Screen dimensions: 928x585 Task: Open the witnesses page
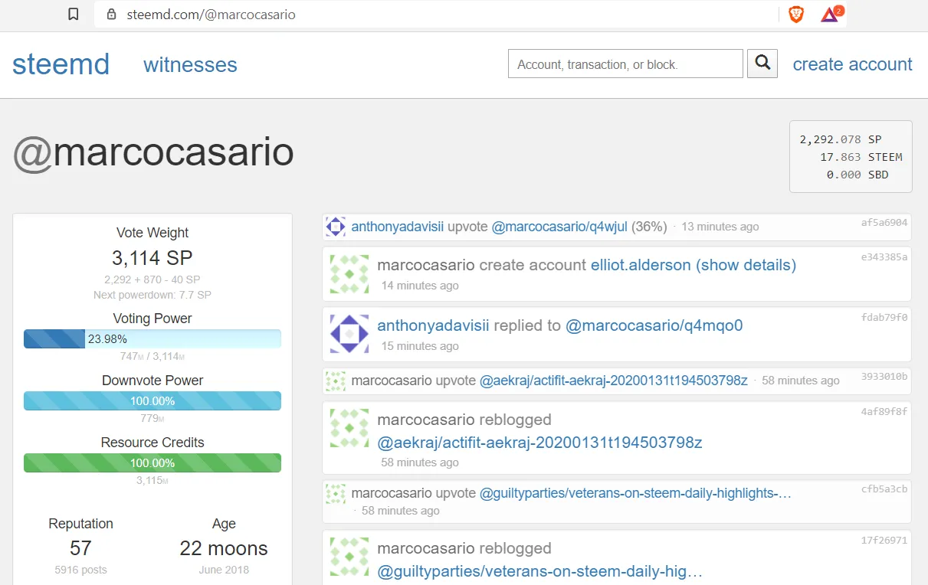tap(190, 65)
